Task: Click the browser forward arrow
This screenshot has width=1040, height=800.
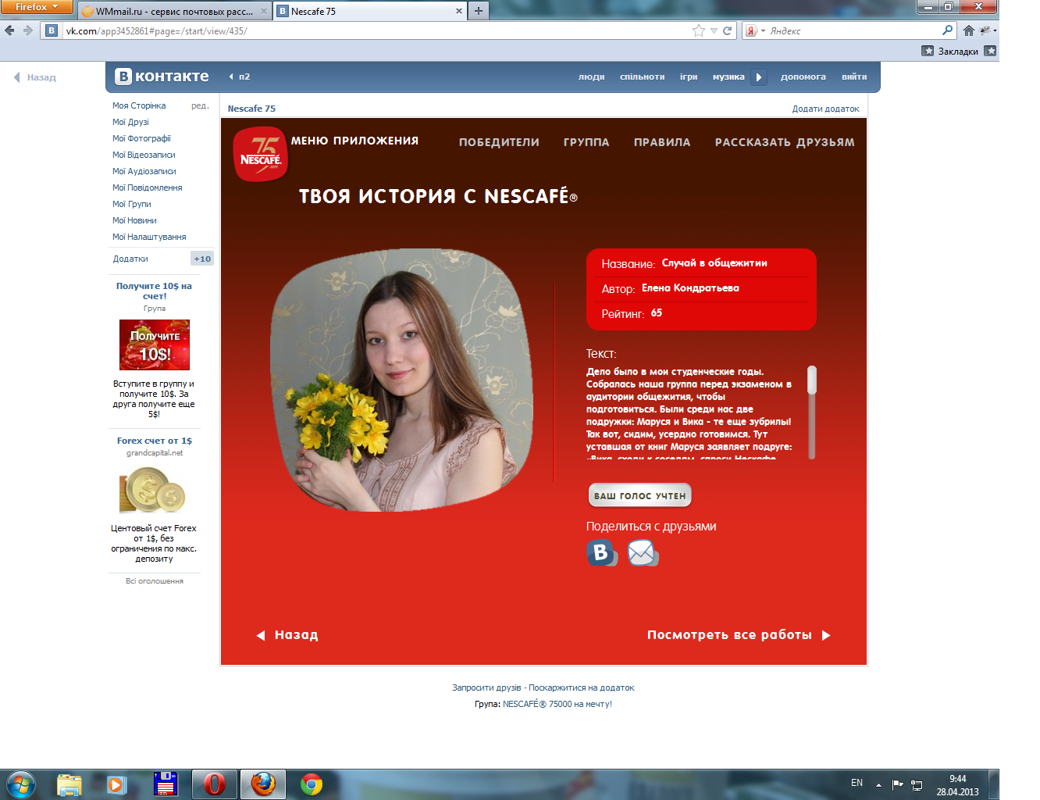Action: tap(28, 30)
